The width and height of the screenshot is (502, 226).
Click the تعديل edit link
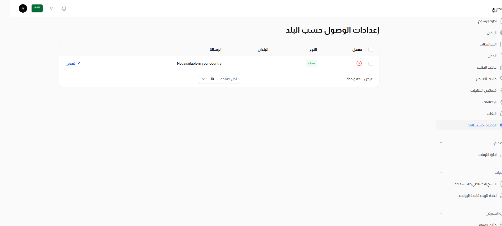pyautogui.click(x=73, y=63)
